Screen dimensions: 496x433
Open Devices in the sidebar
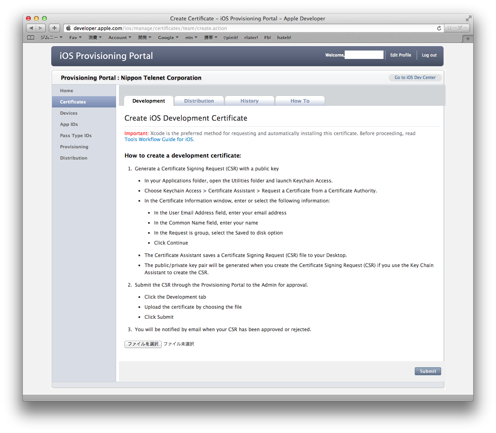click(x=84, y=113)
